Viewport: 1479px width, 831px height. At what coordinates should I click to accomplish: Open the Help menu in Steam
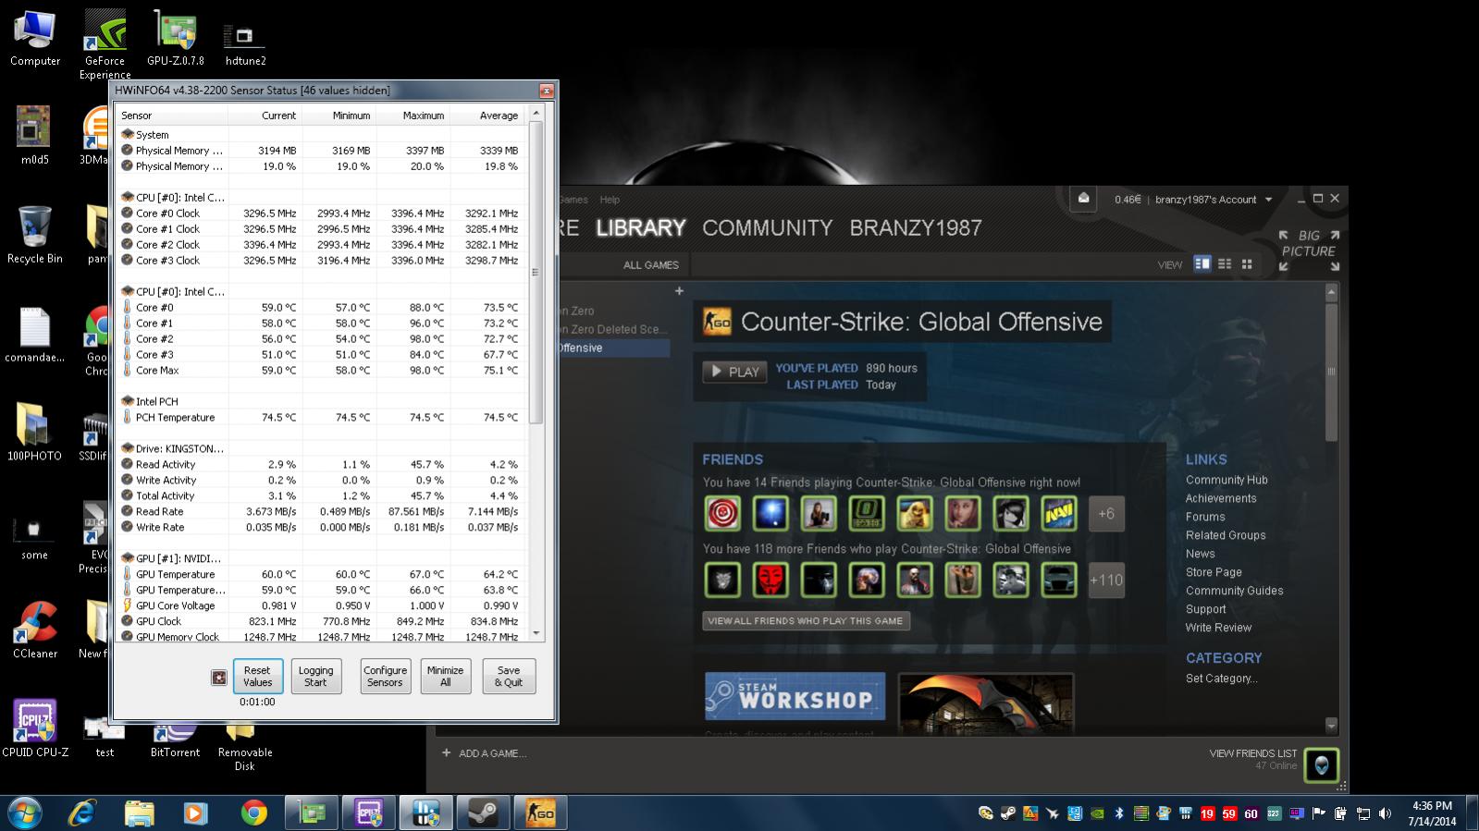[610, 200]
